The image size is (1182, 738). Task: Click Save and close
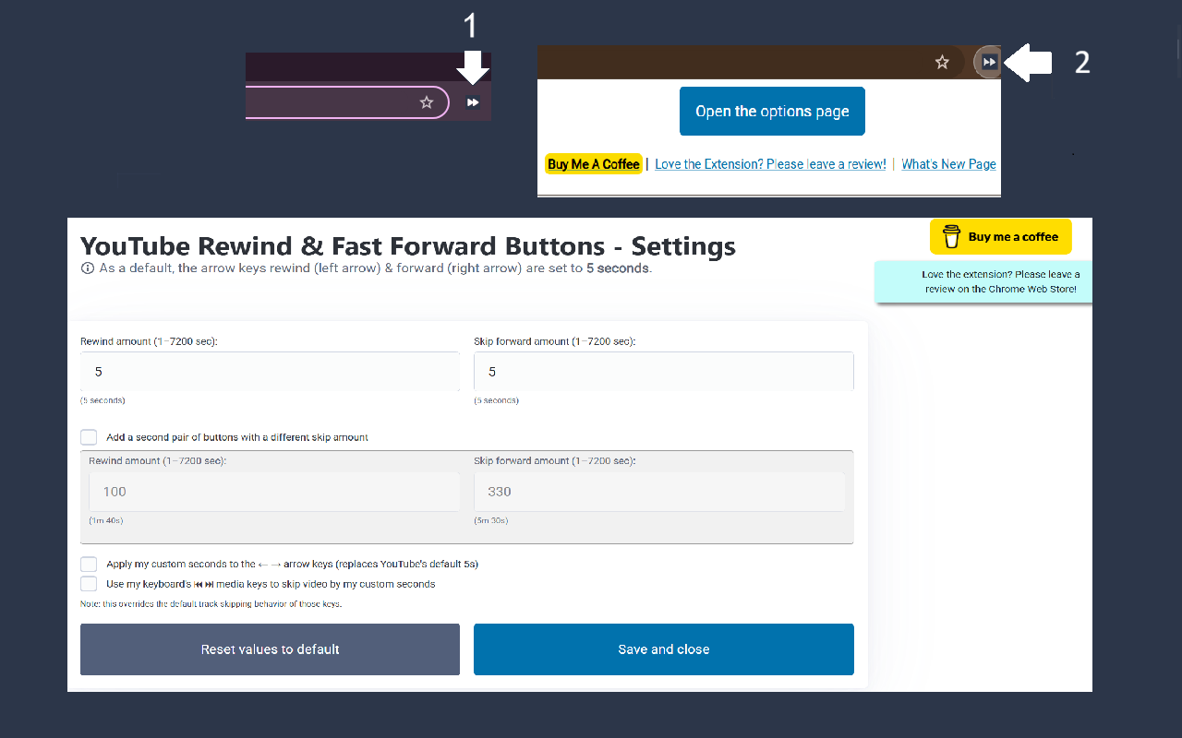tap(664, 649)
